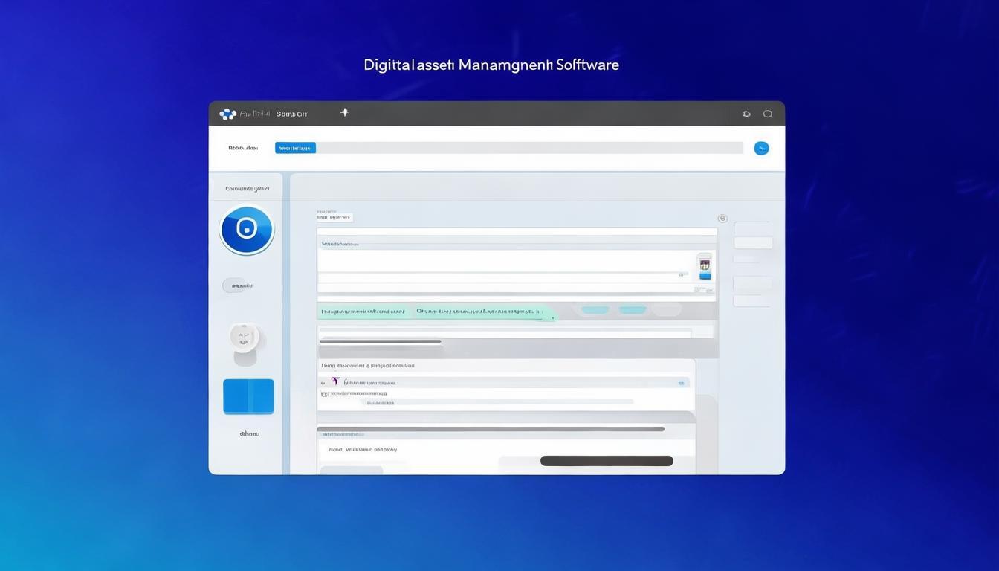The image size is (999, 571).
Task: Click the white round face icon in sidebar
Action: (x=244, y=337)
